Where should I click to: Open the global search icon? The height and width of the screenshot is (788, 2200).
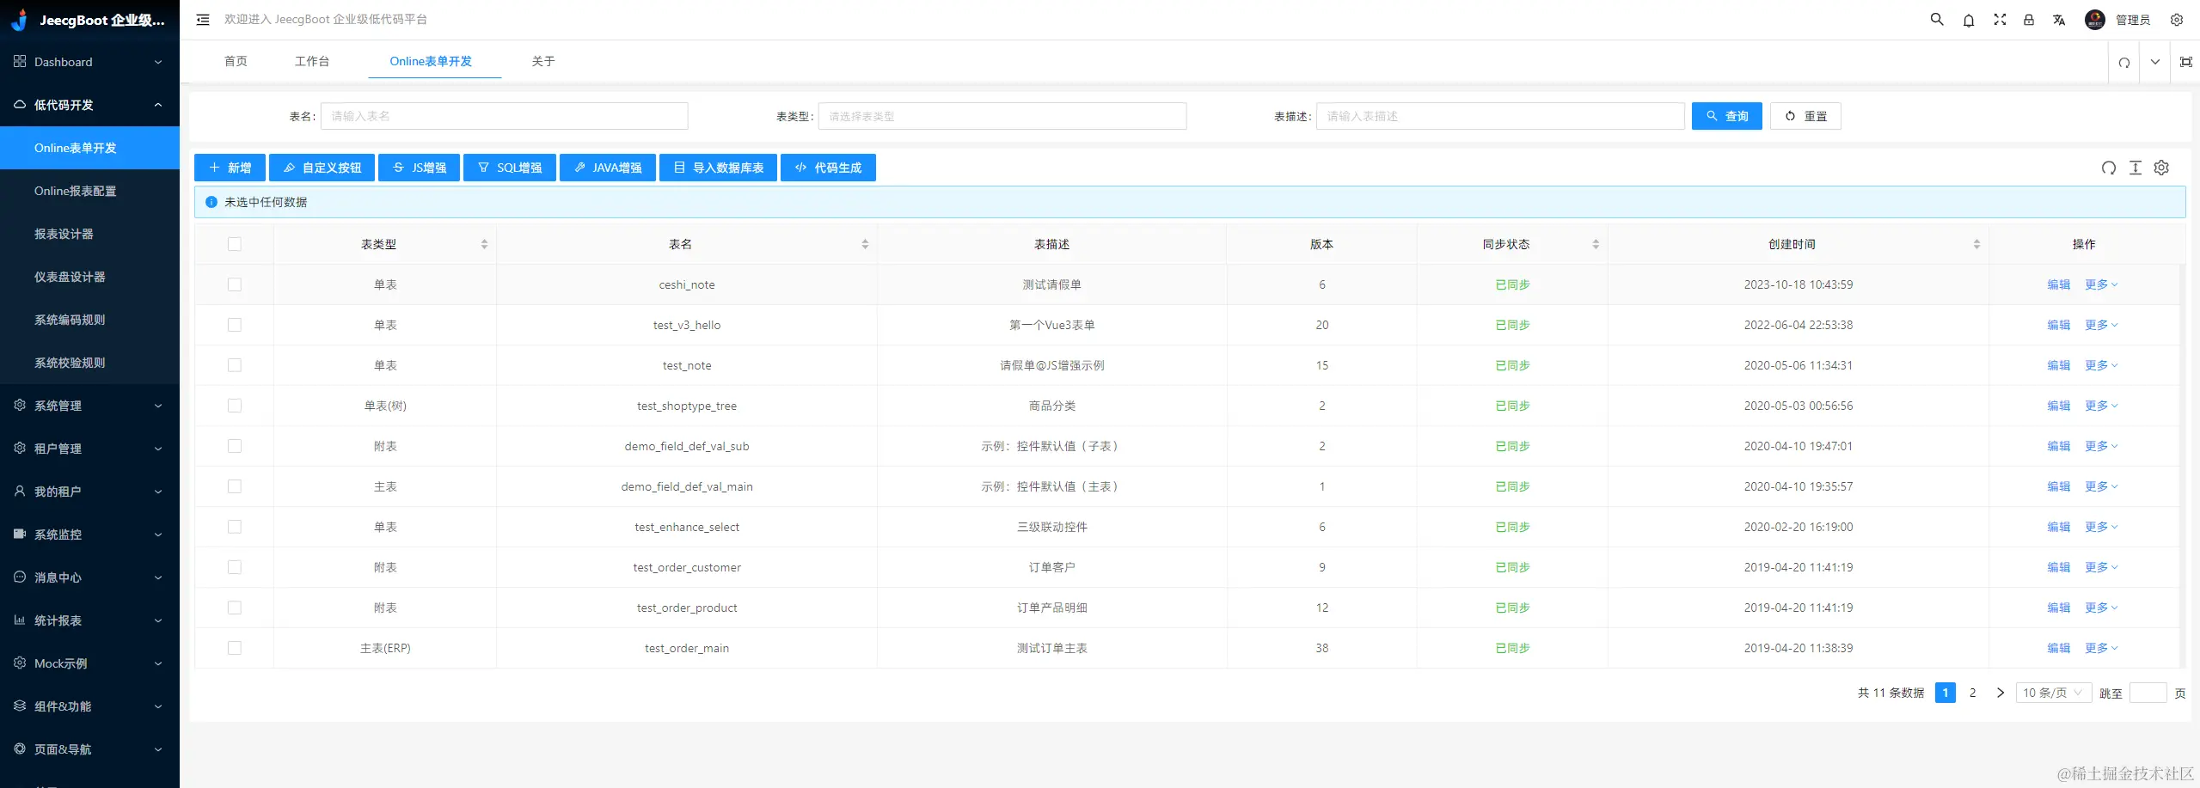(1935, 19)
